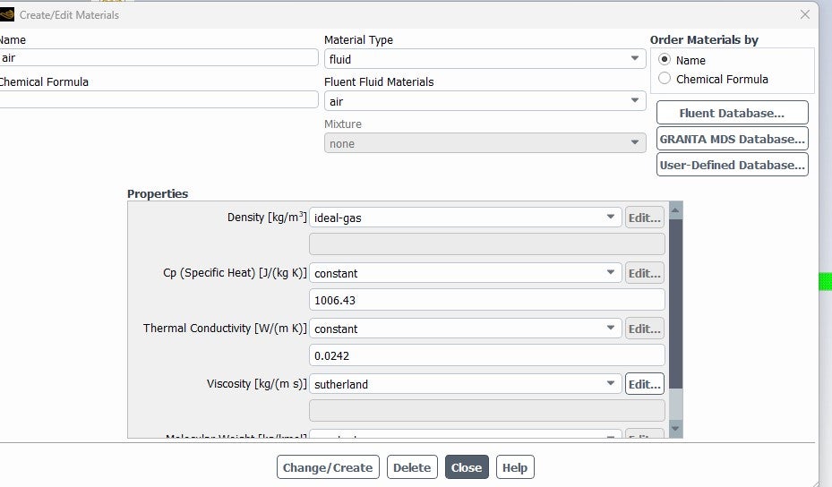This screenshot has width=832, height=487.
Task: Click the Properties panel scrollbar thumb
Action: [675, 304]
